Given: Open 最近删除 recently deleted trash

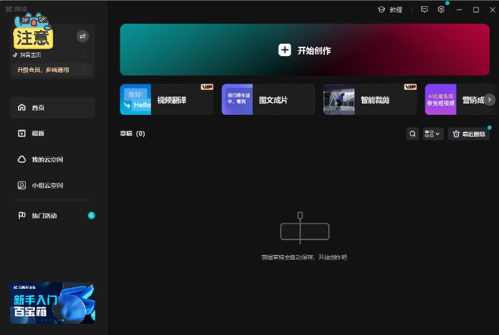Looking at the screenshot, I should tap(468, 134).
